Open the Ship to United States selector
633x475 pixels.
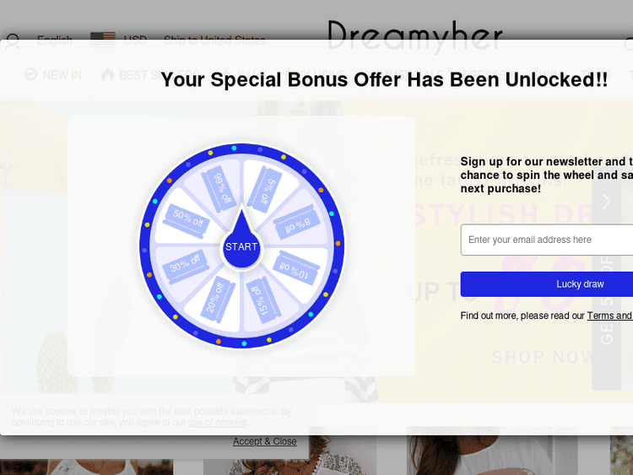214,40
